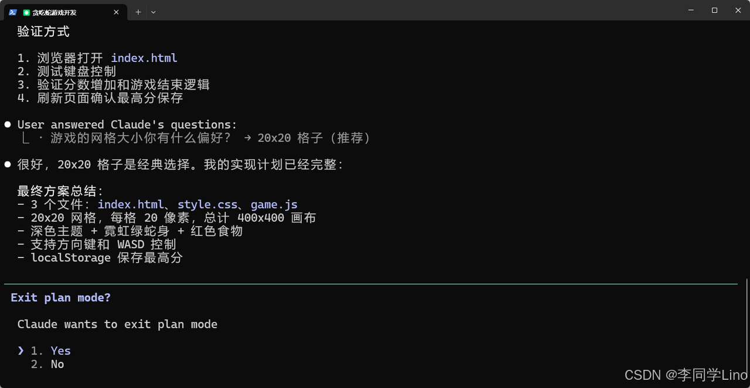
Task: Select option 1 Yes to exit plan mode
Action: (51, 350)
